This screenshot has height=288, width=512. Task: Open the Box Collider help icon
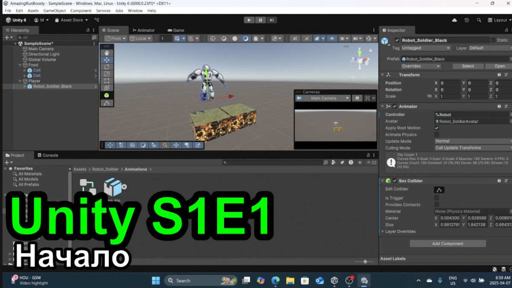pos(499,181)
